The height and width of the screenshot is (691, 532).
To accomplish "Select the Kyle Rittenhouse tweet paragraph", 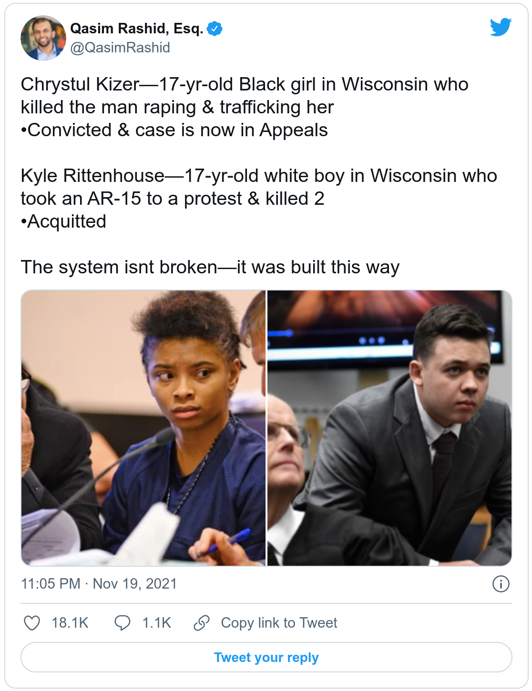I will click(259, 199).
